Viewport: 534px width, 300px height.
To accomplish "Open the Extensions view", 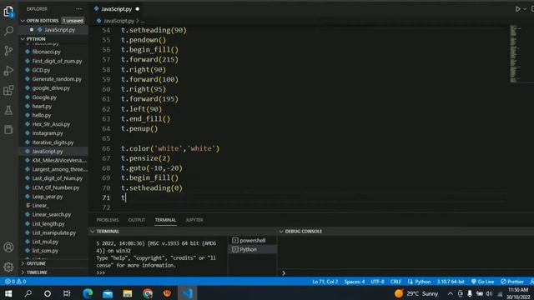I will tap(8, 91).
